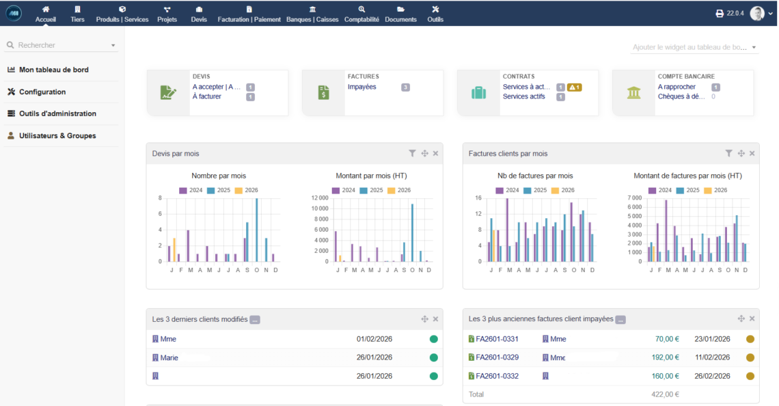
Task: Expand the search box dropdown arrow
Action: pos(113,46)
